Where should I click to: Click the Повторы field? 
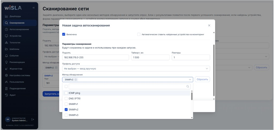click(191, 57)
